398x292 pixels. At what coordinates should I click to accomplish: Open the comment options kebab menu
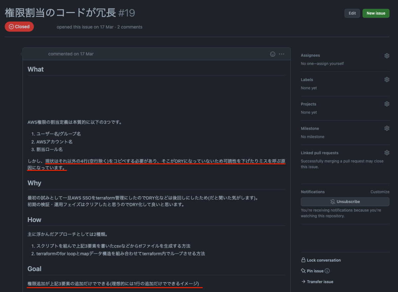coord(281,54)
